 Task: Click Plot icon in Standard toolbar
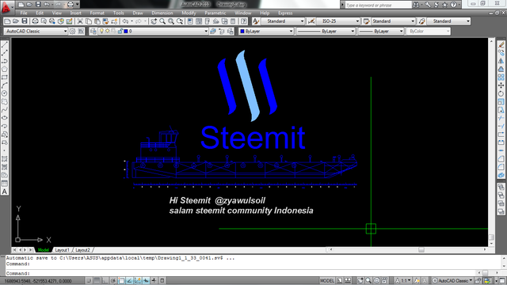point(35,21)
